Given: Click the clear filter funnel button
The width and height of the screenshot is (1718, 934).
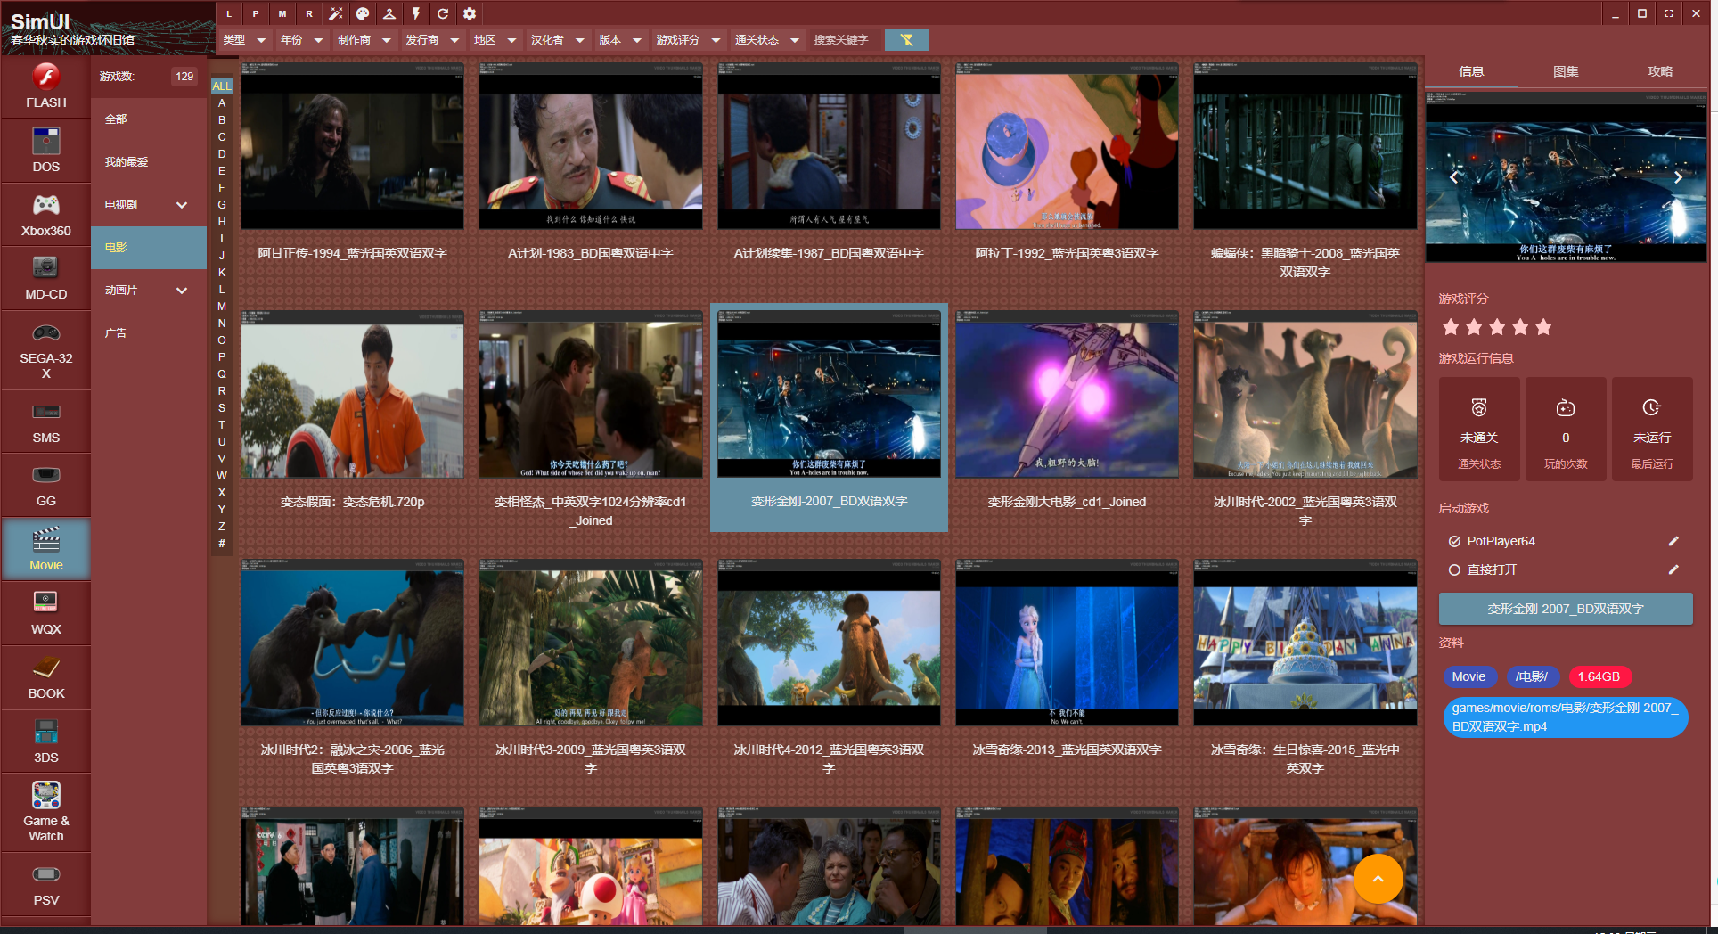Looking at the screenshot, I should click(907, 39).
